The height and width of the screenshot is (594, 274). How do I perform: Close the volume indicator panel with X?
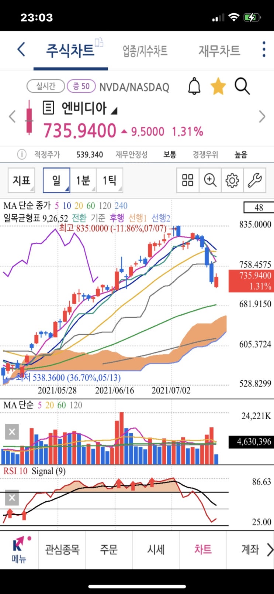pos(12,432)
